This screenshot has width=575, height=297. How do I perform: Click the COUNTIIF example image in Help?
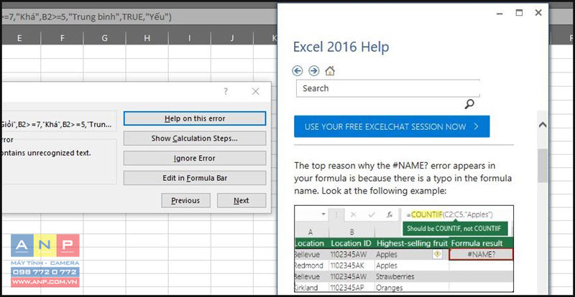404,249
